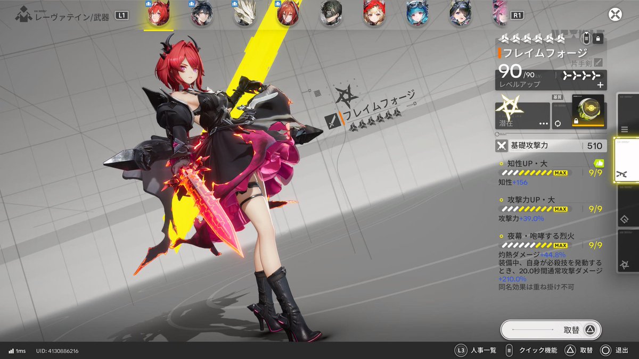Screen dimensions: 639x359
Task: Select the black-haired operator with hair flower
Action: pos(460,14)
